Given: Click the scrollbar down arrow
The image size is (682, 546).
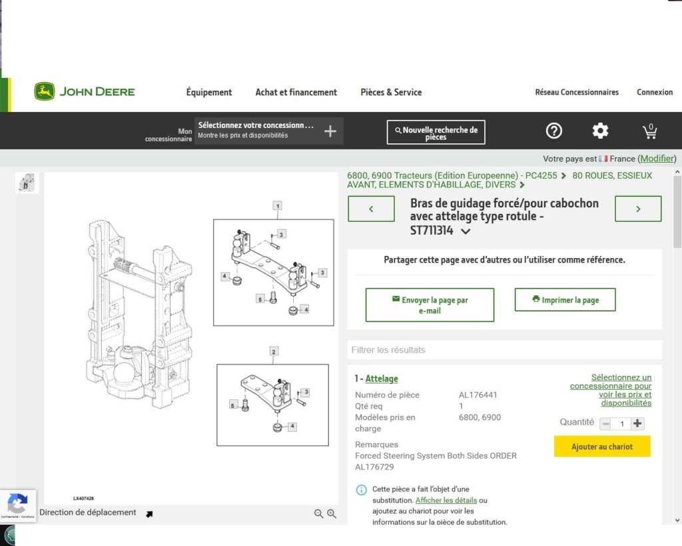Looking at the screenshot, I should point(677,520).
